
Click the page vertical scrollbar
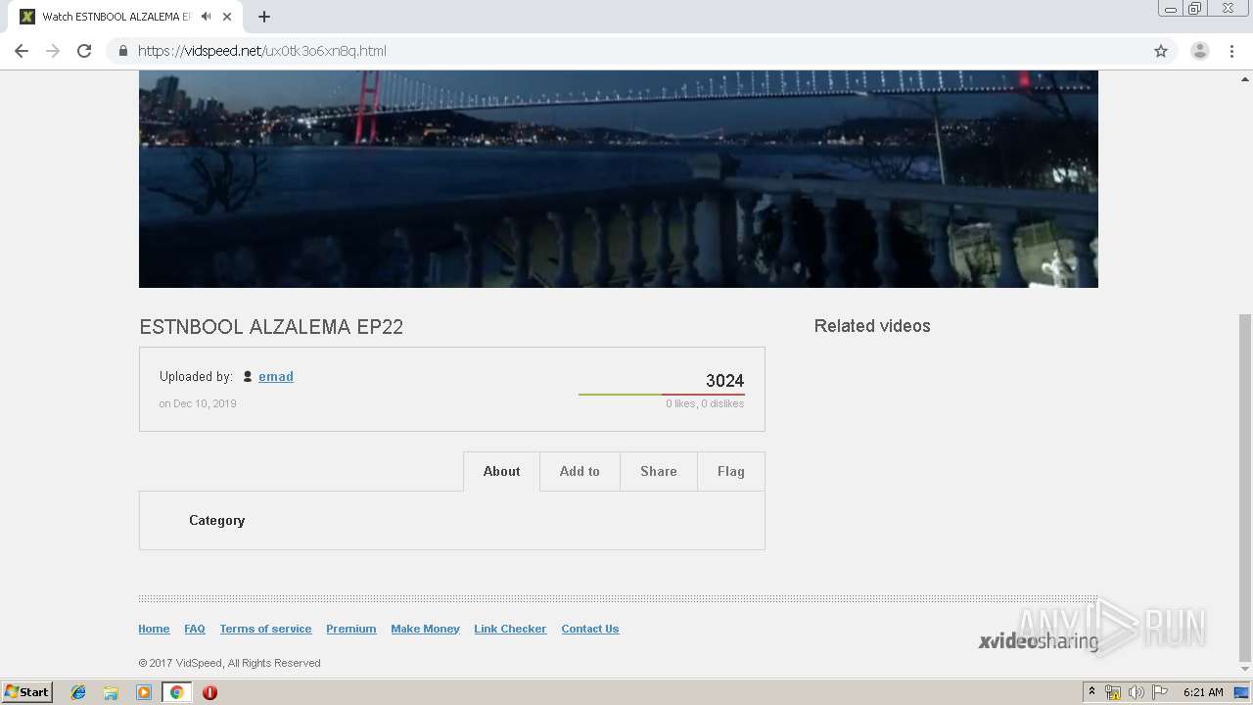click(x=1244, y=488)
